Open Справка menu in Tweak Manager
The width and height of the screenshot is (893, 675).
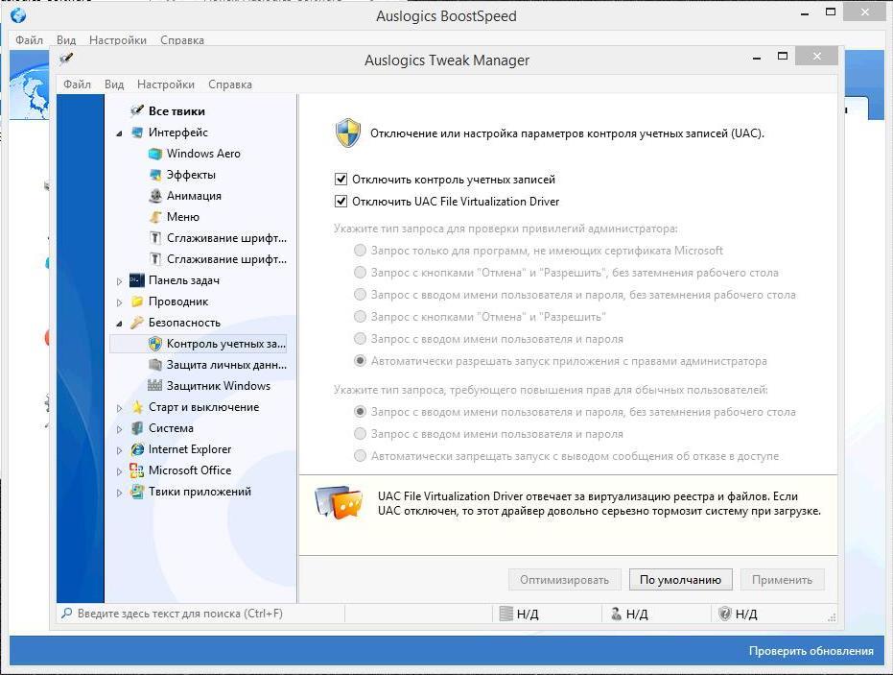[x=230, y=84]
